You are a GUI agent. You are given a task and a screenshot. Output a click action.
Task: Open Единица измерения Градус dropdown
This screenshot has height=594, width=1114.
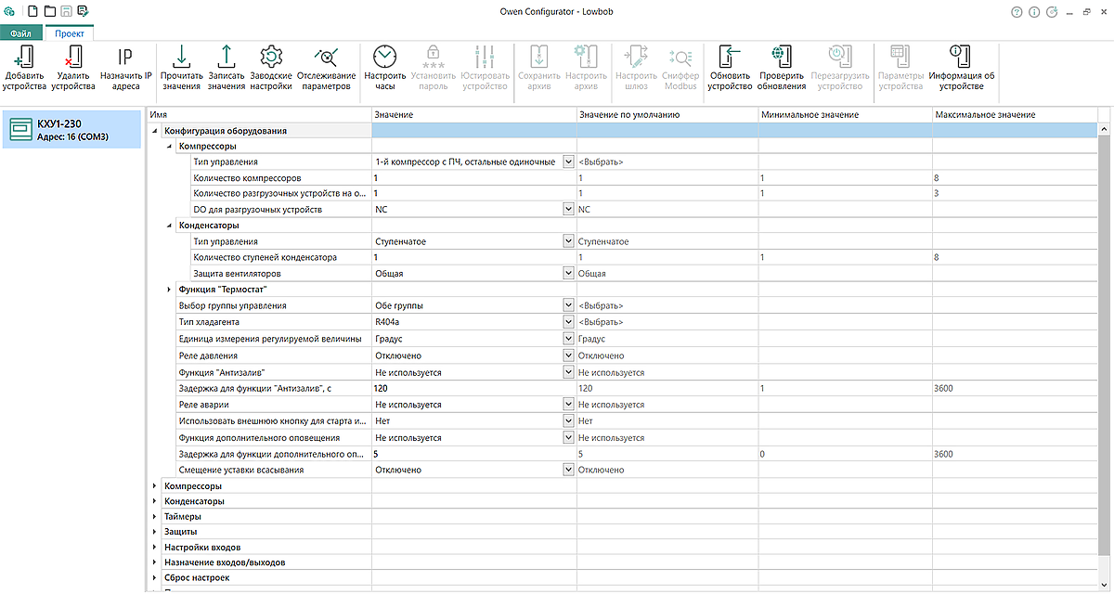click(568, 339)
